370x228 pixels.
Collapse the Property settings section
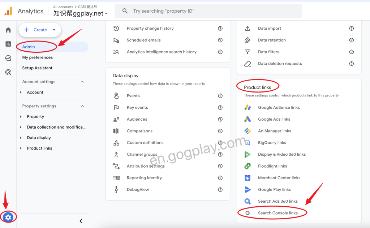pyautogui.click(x=82, y=106)
